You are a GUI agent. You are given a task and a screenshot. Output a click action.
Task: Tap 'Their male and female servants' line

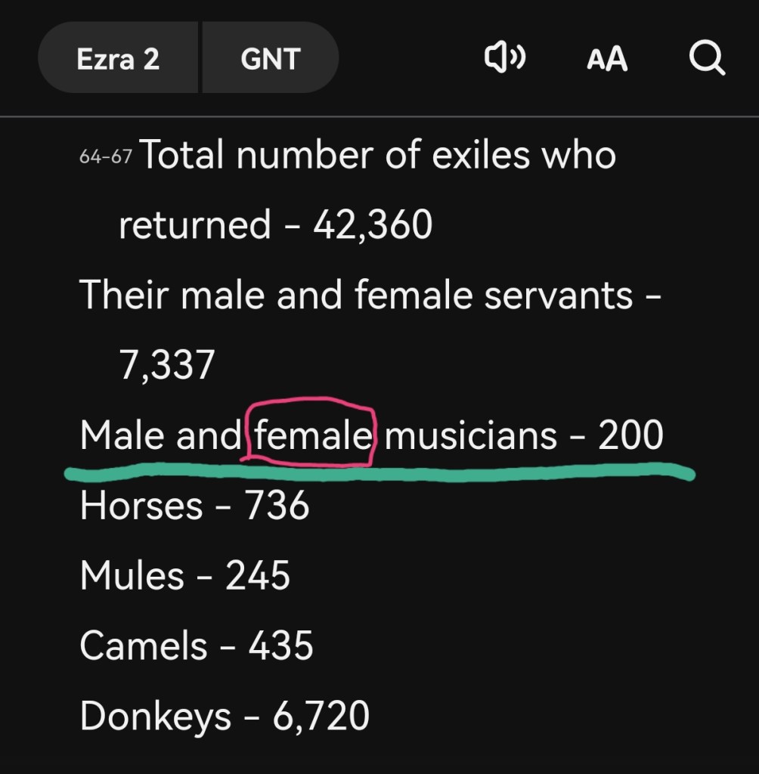(x=355, y=295)
